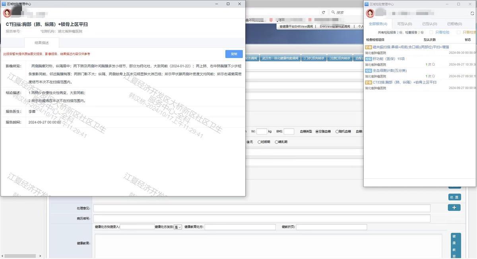Select the 随机血糖 radio button
The width and height of the screenshot is (477, 259).
click(x=337, y=131)
